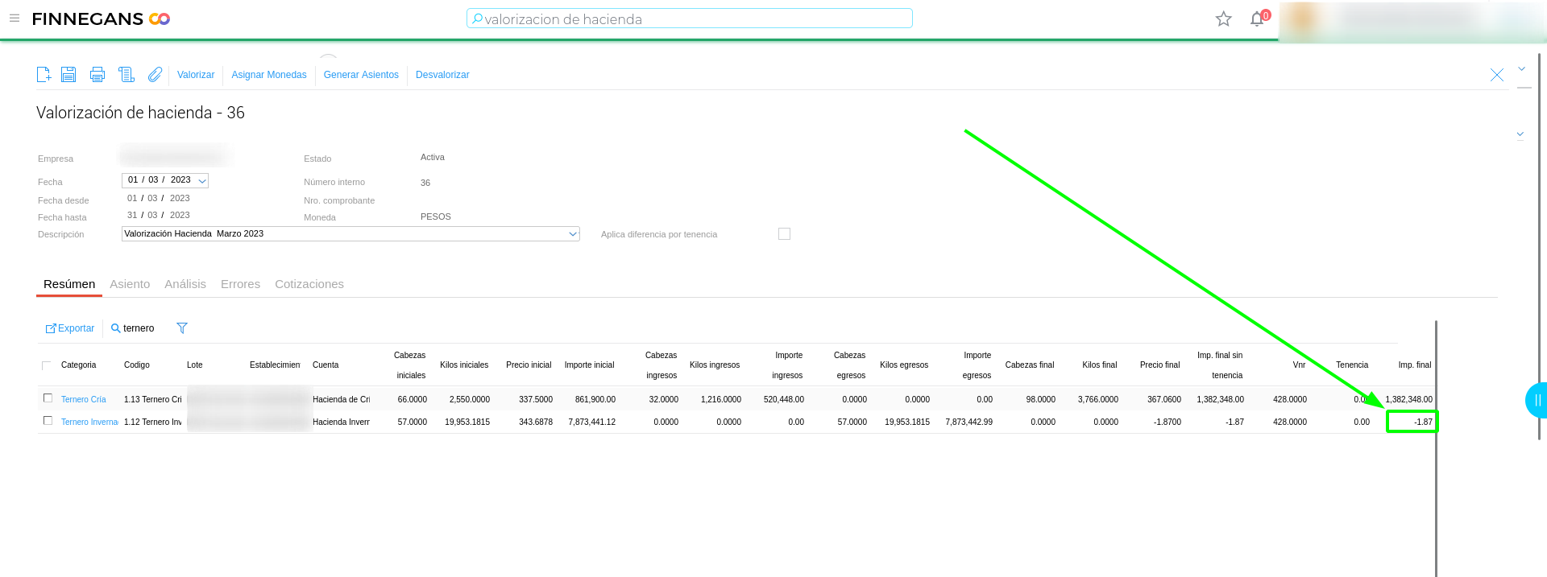The image size is (1547, 577).
Task: Sort by the Codigo column header
Action: (137, 365)
